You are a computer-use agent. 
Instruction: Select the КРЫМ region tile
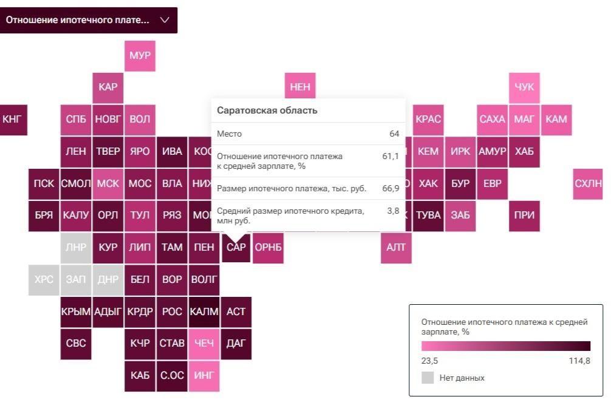pos(76,312)
